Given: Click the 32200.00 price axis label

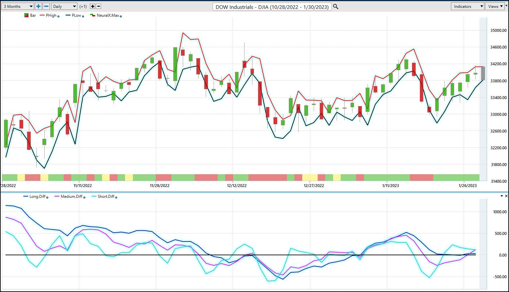Looking at the screenshot, I should (x=498, y=148).
